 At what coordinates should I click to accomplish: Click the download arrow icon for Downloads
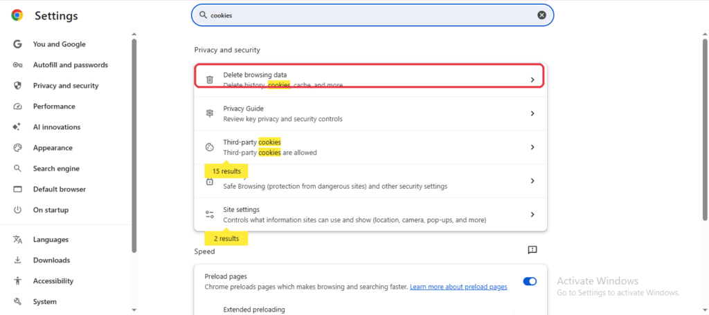pyautogui.click(x=17, y=260)
